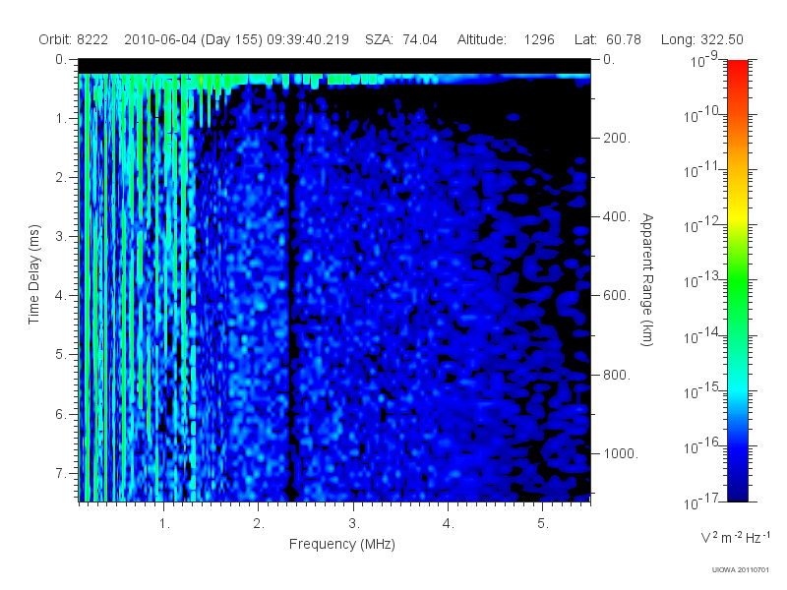Click apparent range tick label '600.'
Viewport: 787px width, 590px height.
coord(617,296)
